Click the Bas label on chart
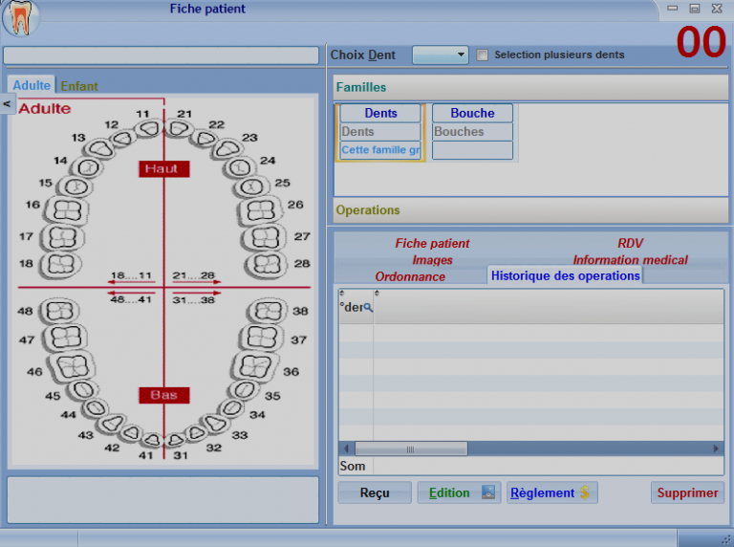The height and width of the screenshot is (547, 734). (163, 395)
